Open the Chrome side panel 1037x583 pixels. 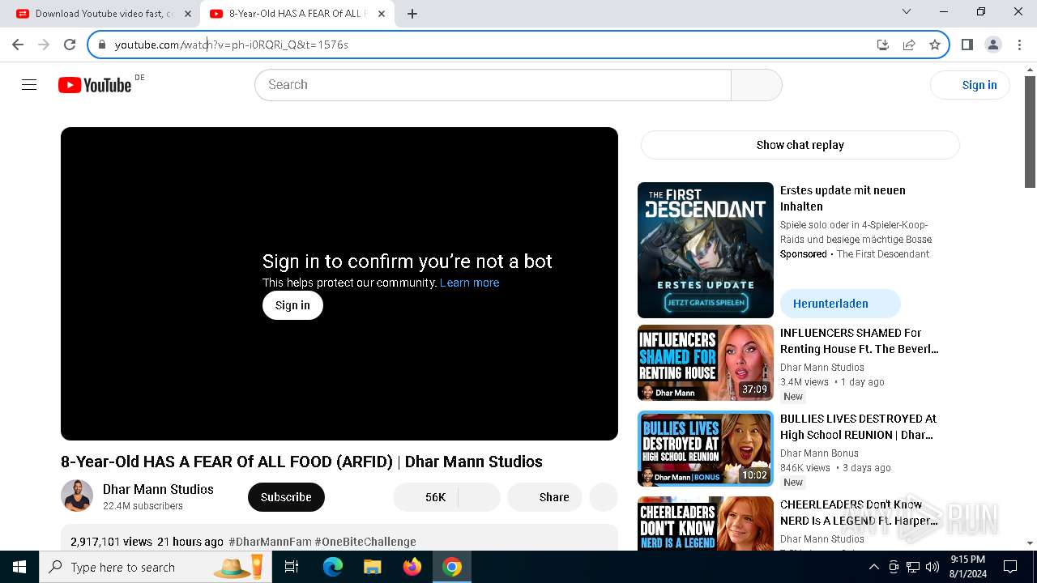coord(967,45)
